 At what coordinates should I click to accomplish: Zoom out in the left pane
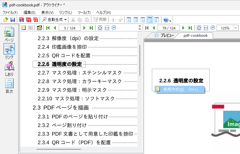pyautogui.click(x=114, y=28)
